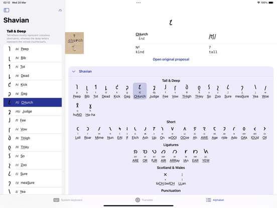This screenshot has height=208, width=277.
Task: Pick Woe letter in alphabet grid
Action: [265, 91]
